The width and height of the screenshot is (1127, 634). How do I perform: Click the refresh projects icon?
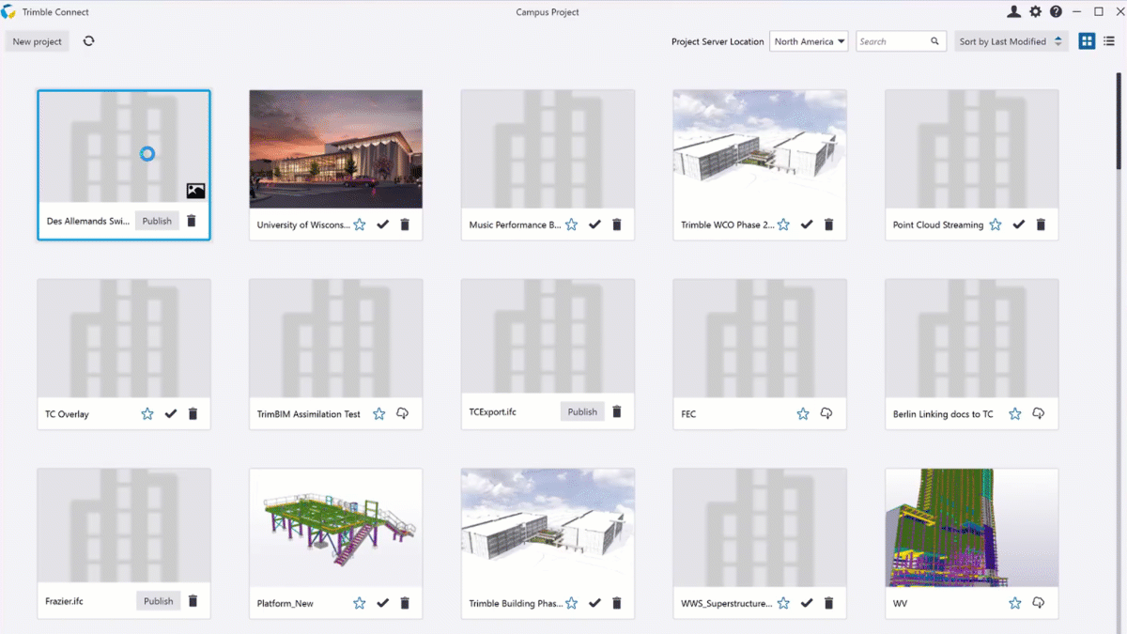coord(88,41)
